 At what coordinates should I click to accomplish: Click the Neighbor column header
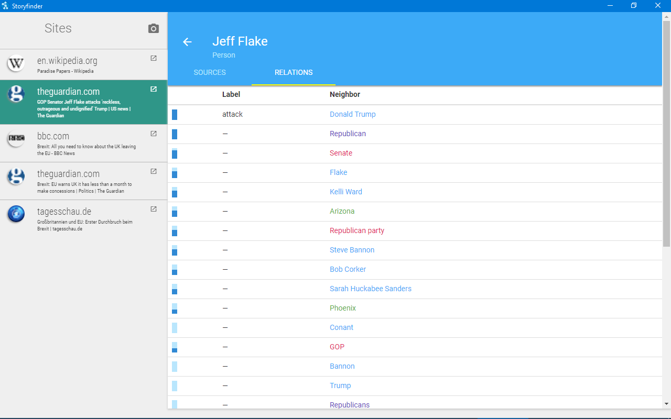(x=345, y=95)
